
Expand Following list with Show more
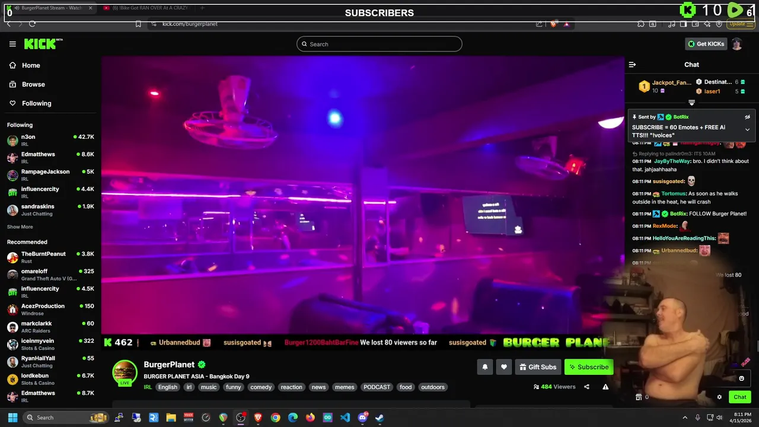point(20,227)
